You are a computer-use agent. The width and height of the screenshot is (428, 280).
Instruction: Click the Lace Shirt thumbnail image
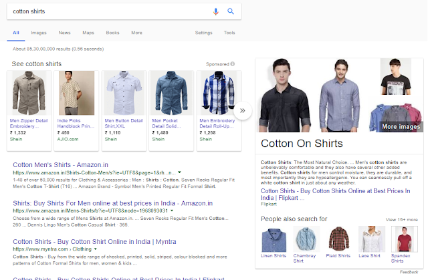(372, 239)
